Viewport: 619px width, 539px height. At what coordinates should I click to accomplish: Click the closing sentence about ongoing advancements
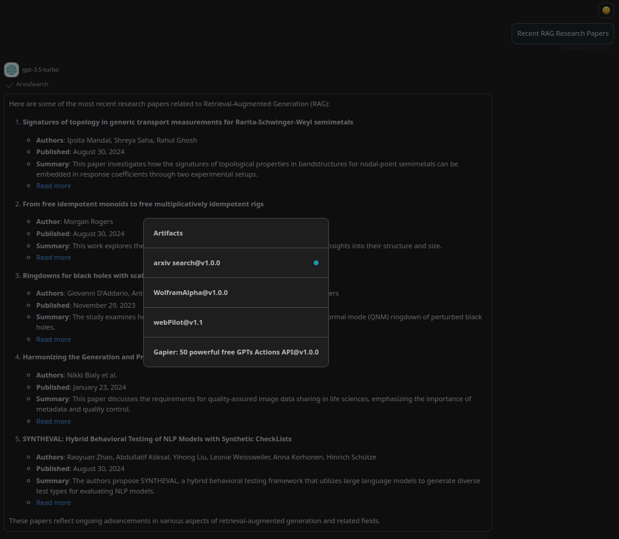click(195, 521)
